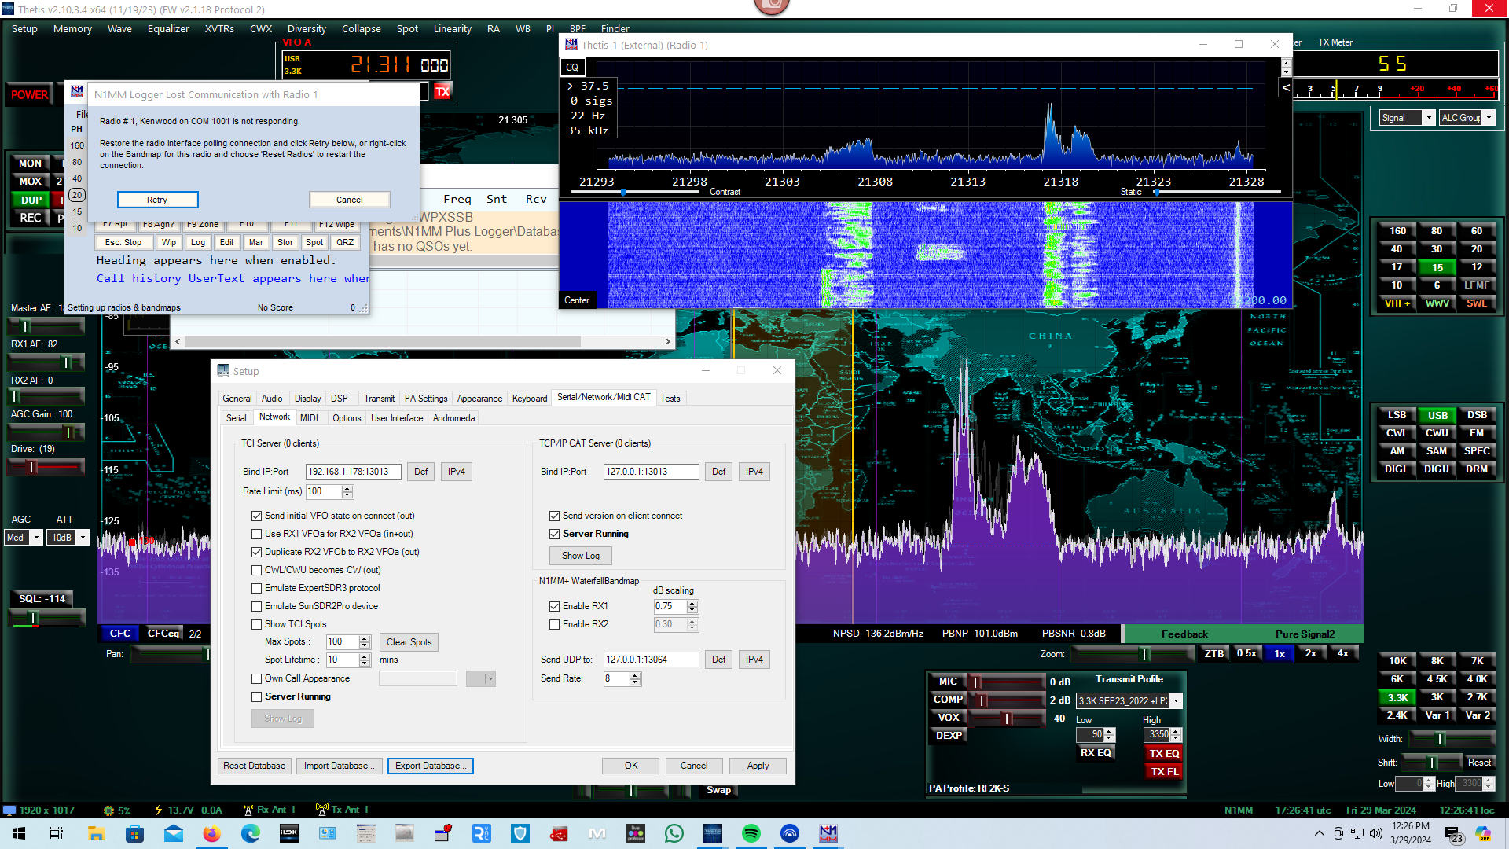Open Mail app from the taskbar
The height and width of the screenshot is (849, 1509).
(x=174, y=833)
